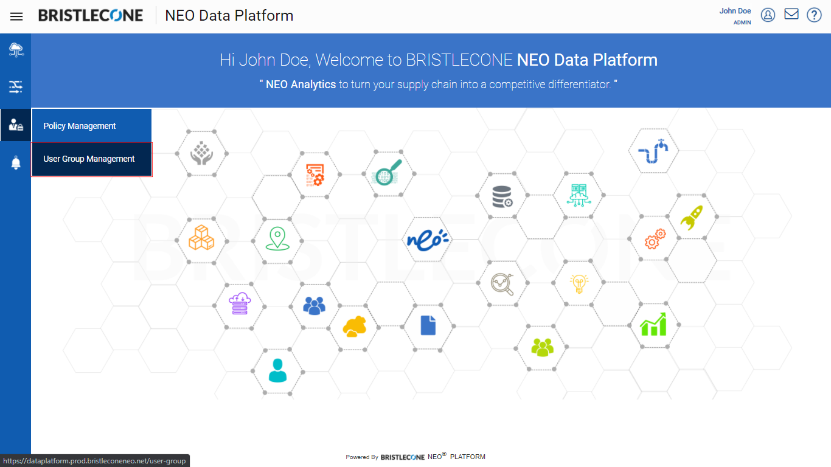Viewport: 831px width, 467px height.
Task: Open the cloud data sidebar icon
Action: (x=16, y=50)
